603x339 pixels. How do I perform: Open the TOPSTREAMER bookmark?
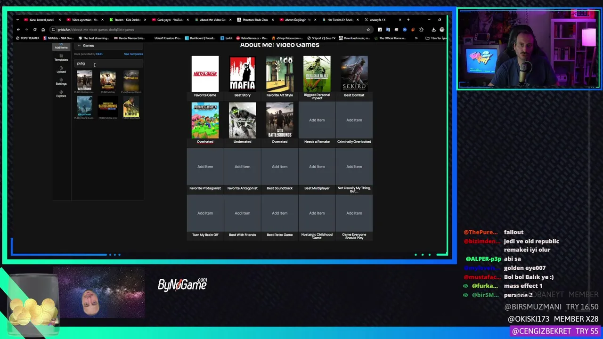(28, 38)
